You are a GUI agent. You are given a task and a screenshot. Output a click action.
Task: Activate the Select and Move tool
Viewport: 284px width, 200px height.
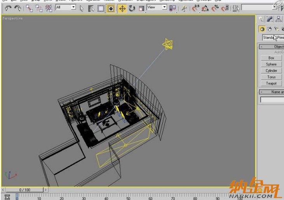122,8
